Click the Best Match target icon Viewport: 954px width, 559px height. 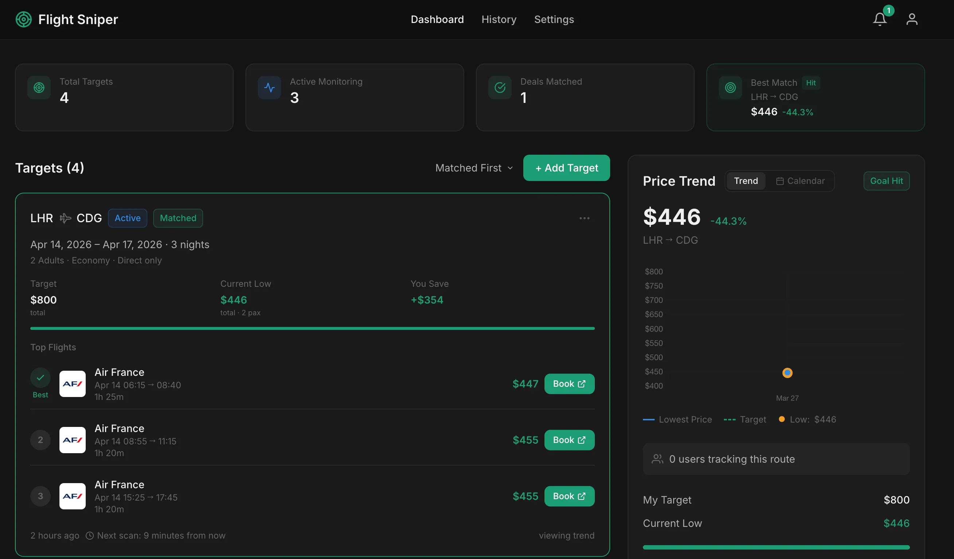(730, 88)
